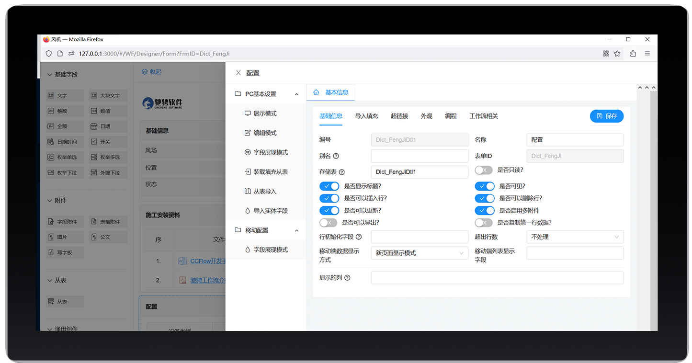
Task: Toggle the 是否显示标题 switch
Action: [329, 186]
